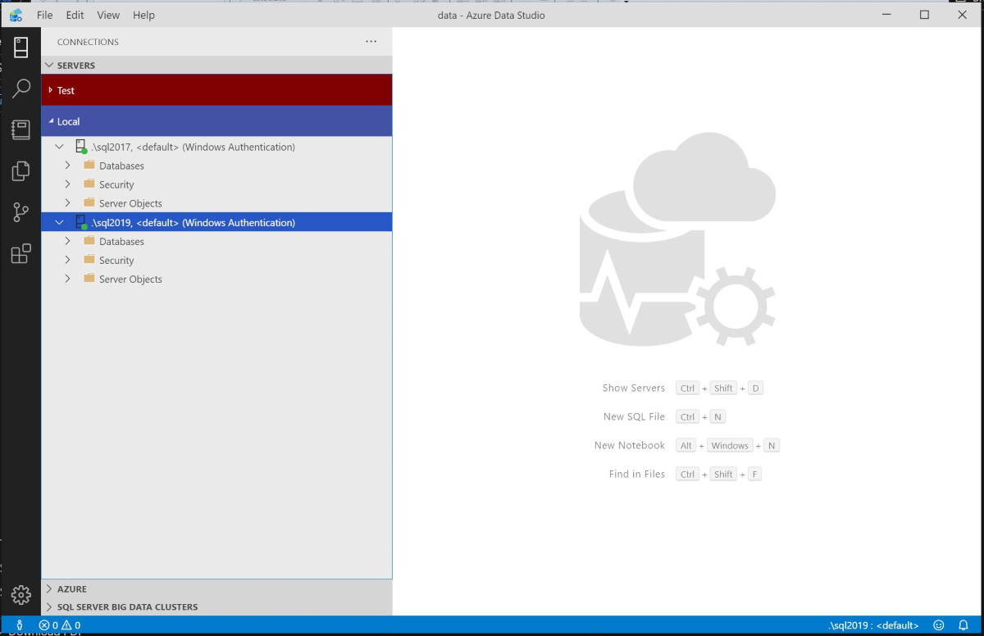Screen dimensions: 984x636
Task: Expand Server Objects under .\sql2019
Action: point(68,279)
